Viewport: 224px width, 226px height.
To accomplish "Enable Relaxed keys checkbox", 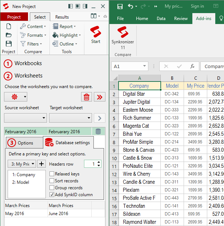I will [x=52, y=174].
